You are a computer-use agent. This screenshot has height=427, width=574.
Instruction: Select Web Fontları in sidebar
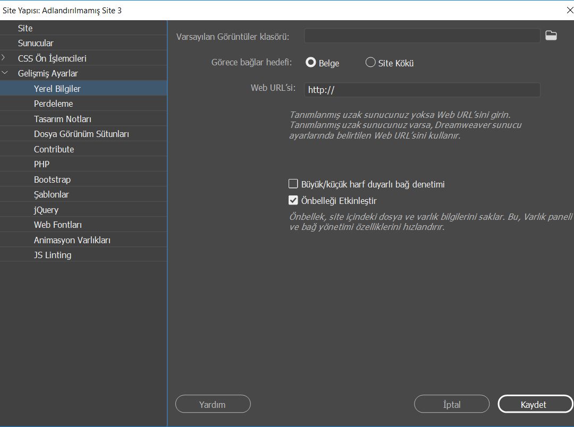57,225
